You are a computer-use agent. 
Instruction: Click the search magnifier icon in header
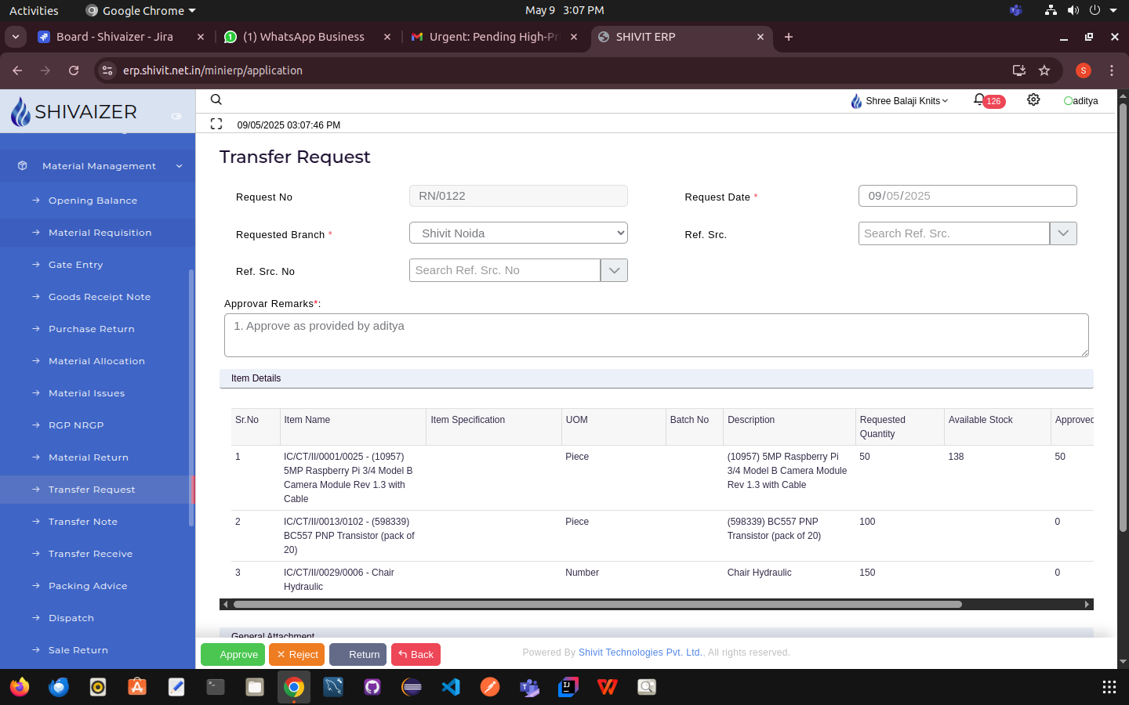pos(216,99)
